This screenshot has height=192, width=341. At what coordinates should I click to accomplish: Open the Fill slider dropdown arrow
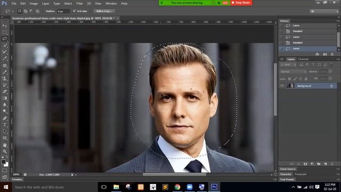coord(330,78)
